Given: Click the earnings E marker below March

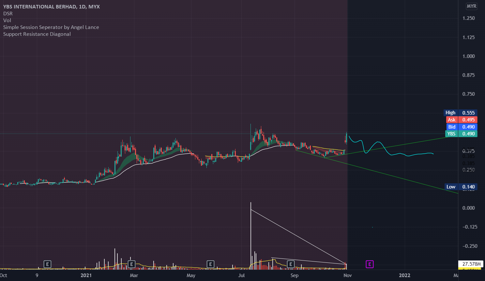Looking at the screenshot, I should click(x=131, y=264).
